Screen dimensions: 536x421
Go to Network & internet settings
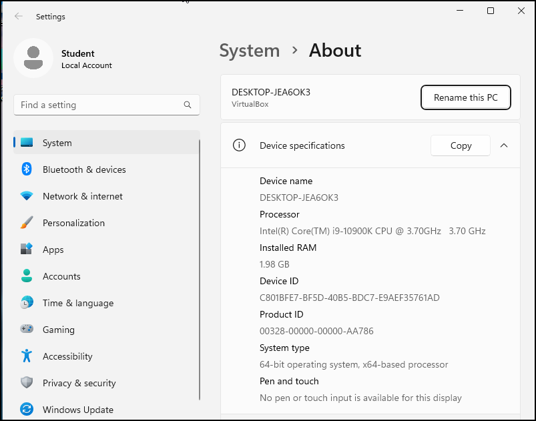[x=106, y=195]
